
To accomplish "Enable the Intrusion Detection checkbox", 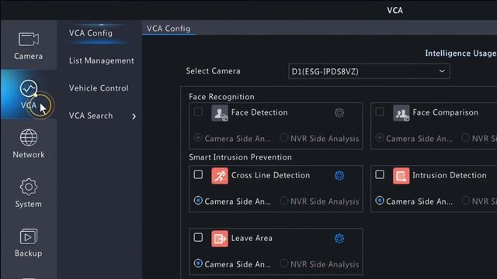I will coord(380,174).
